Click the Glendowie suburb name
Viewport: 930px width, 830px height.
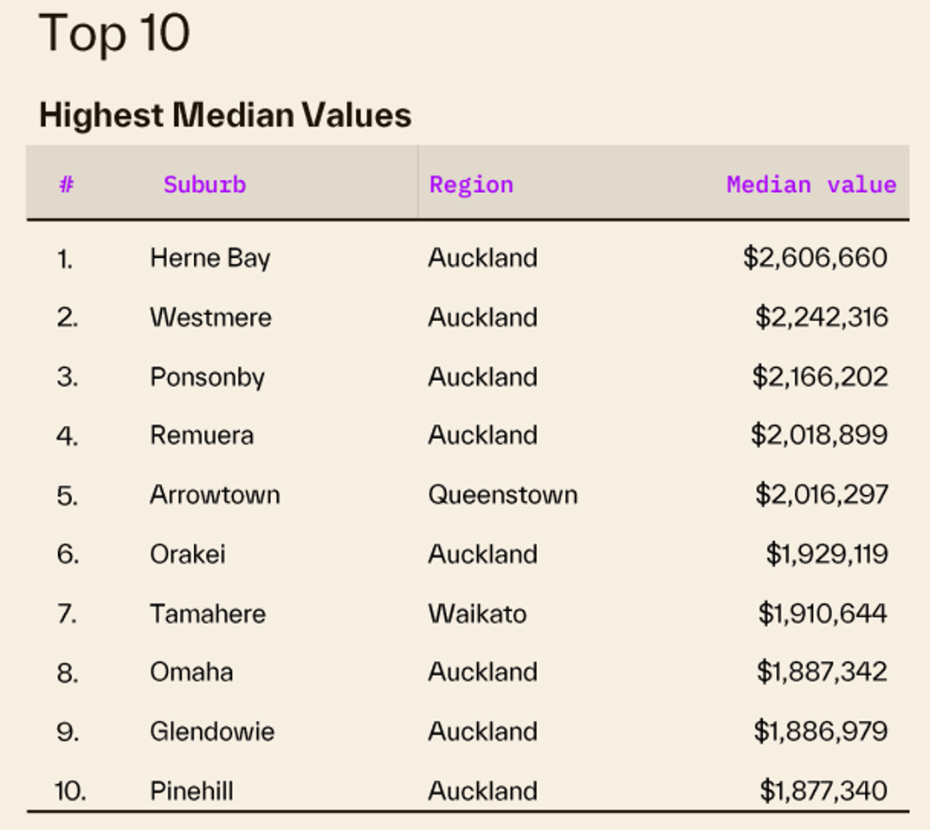212,731
